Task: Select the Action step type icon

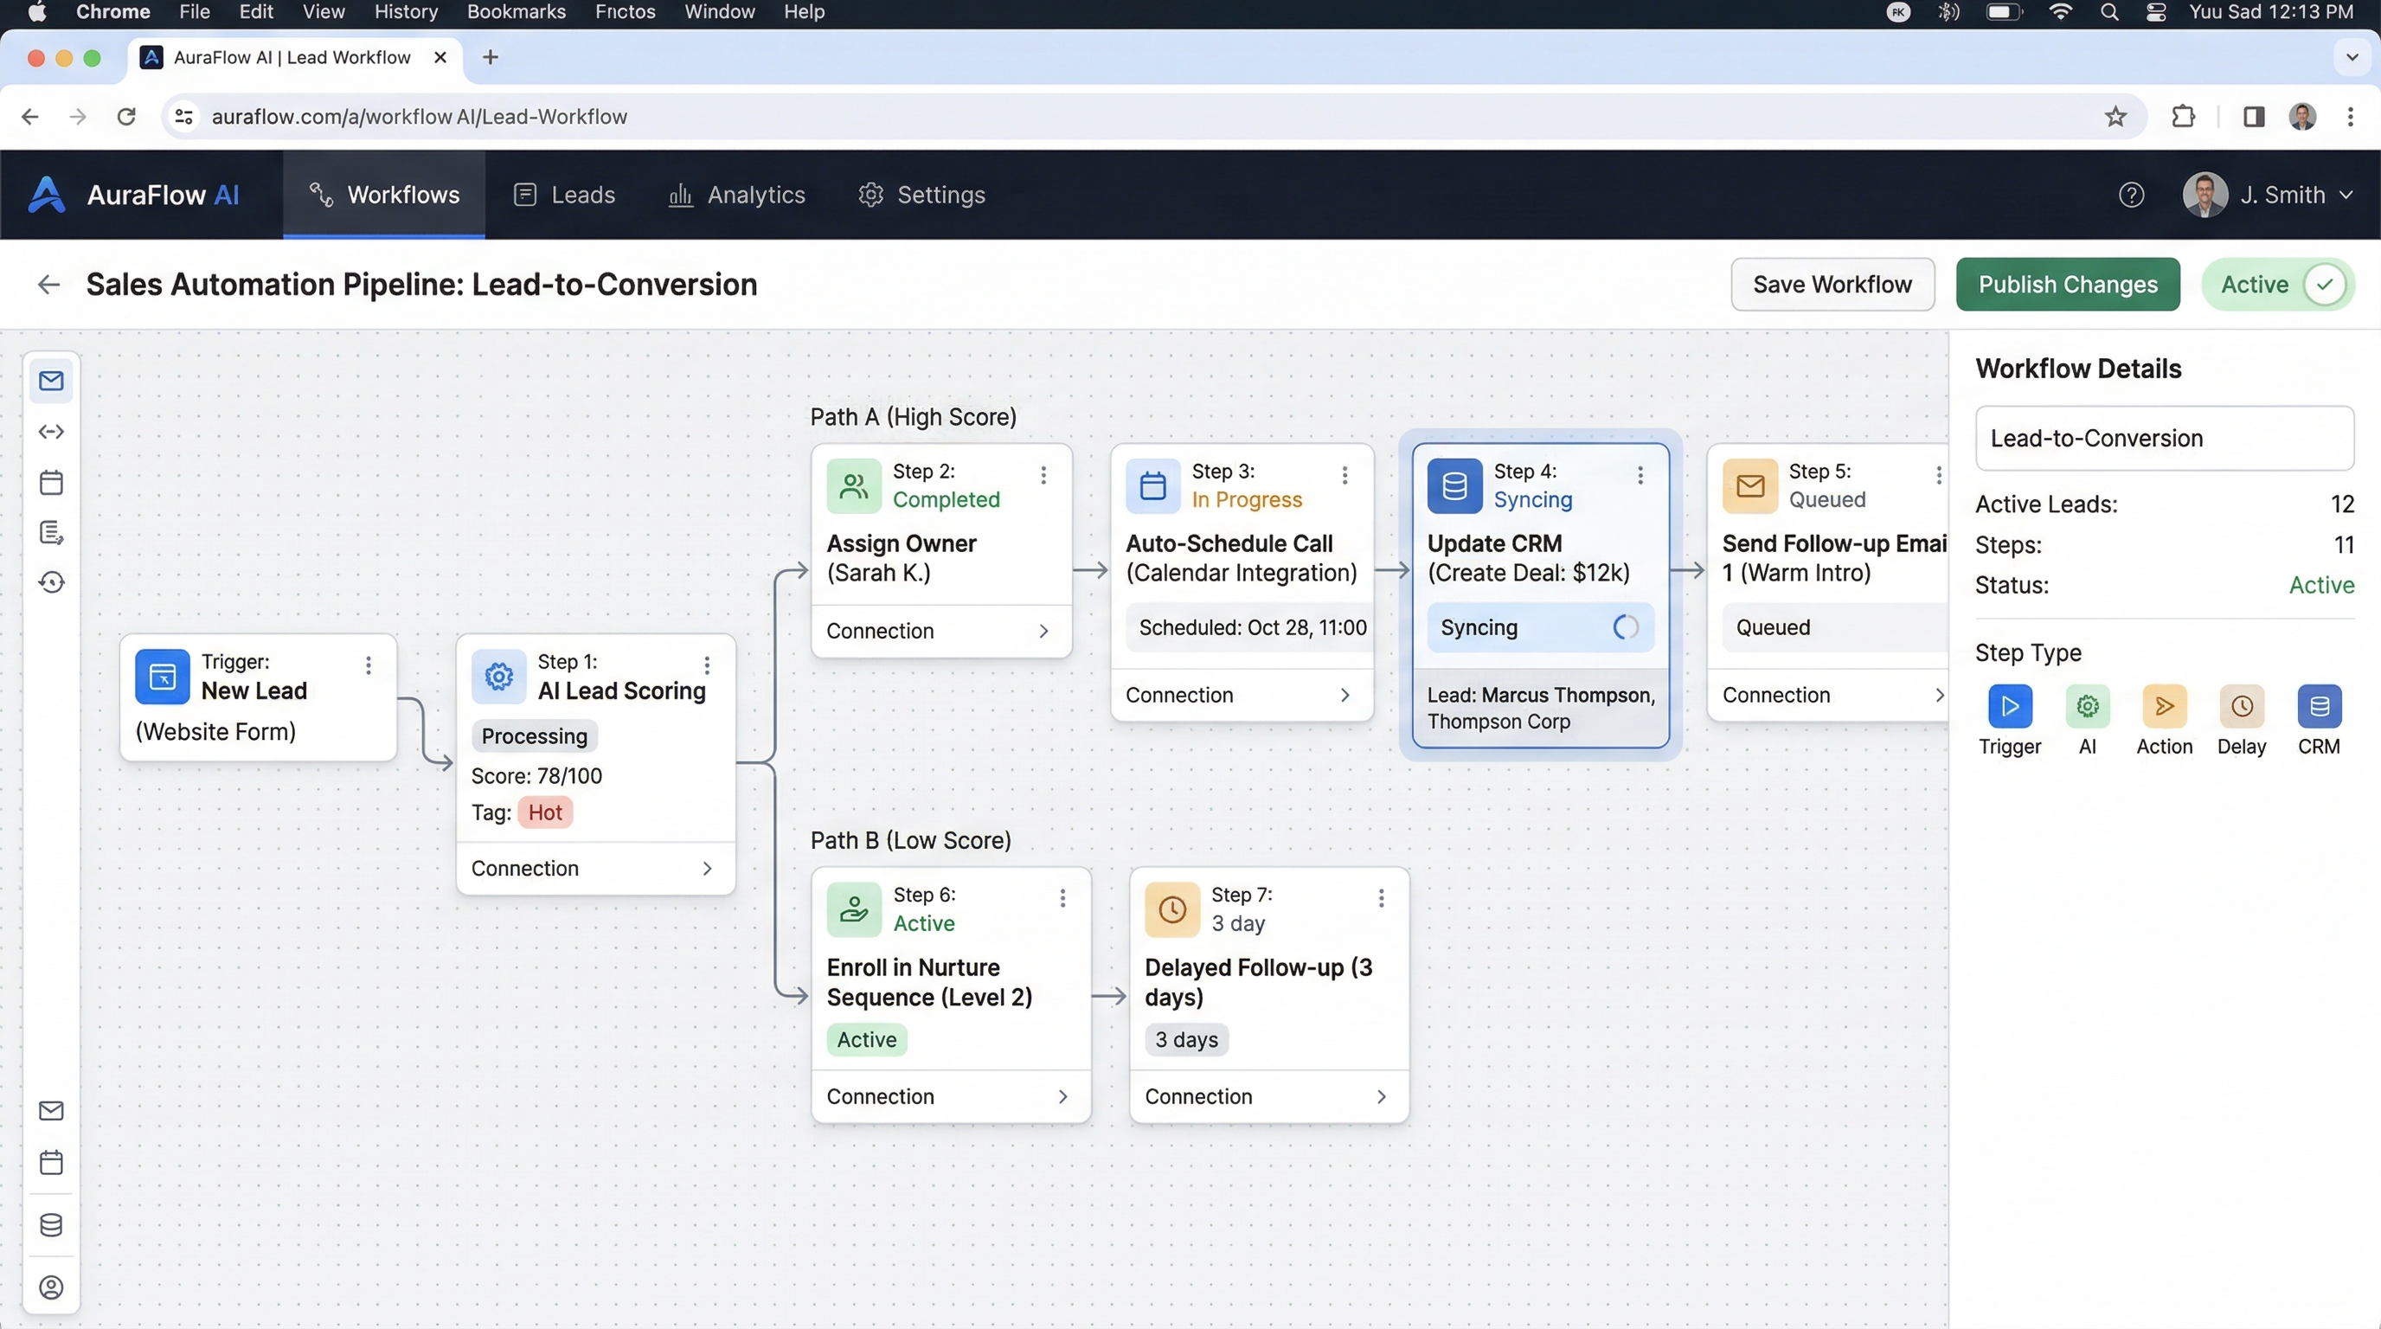Action: click(x=2165, y=707)
